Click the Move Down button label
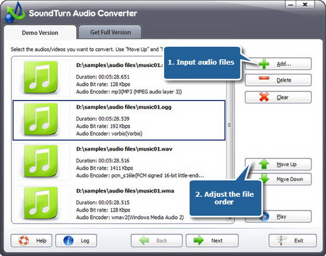The height and width of the screenshot is (256, 326). pos(289,179)
